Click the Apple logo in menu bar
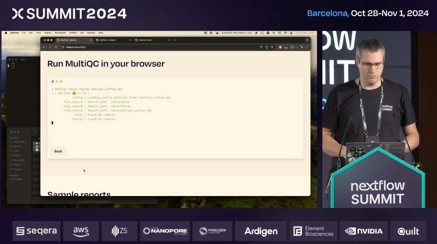437x244 pixels. tap(6, 33)
